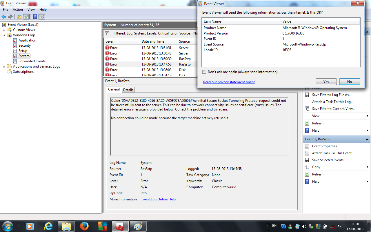Select Setup log in the tree
371x232 pixels.
tap(23, 51)
